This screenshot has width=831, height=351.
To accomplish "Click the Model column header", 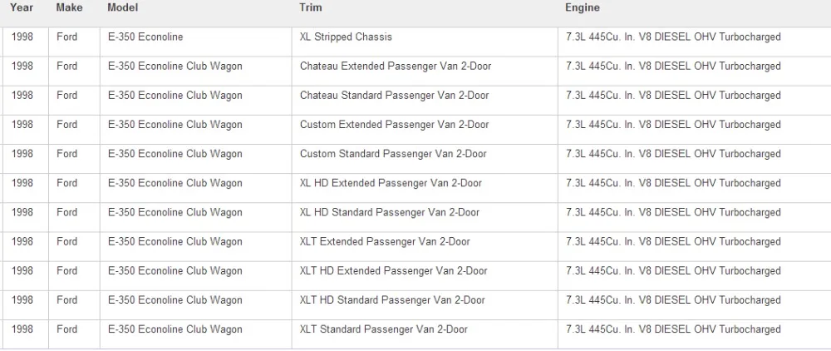I will [x=123, y=8].
